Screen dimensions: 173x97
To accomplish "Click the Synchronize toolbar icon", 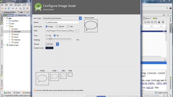I will pyautogui.click(x=9, y=8).
